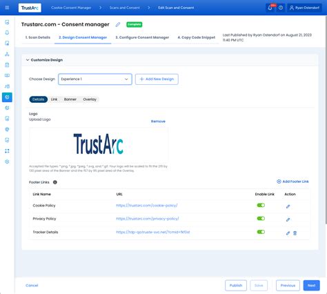Image resolution: width=327 pixels, height=294 pixels.
Task: Edit the Tracker Details footer link
Action: (288, 233)
